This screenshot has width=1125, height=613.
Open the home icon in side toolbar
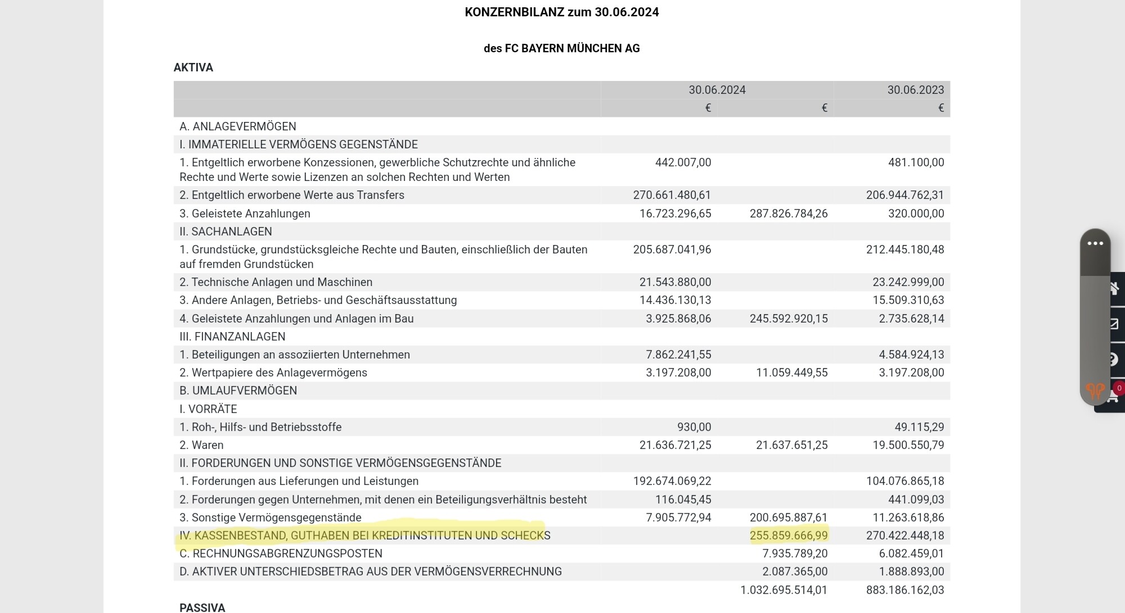pyautogui.click(x=1115, y=288)
